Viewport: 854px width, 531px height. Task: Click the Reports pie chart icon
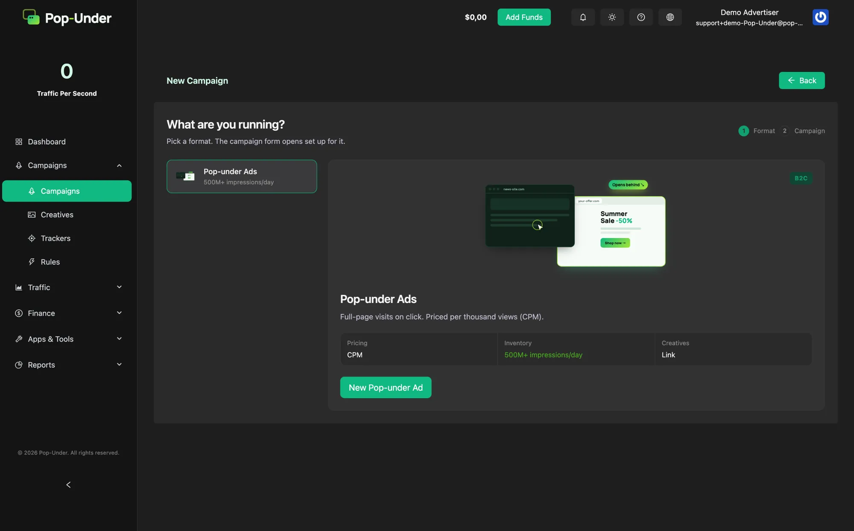[x=19, y=365]
